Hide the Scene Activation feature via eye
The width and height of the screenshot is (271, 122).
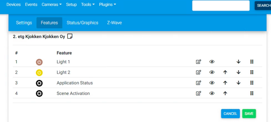[x=212, y=94]
